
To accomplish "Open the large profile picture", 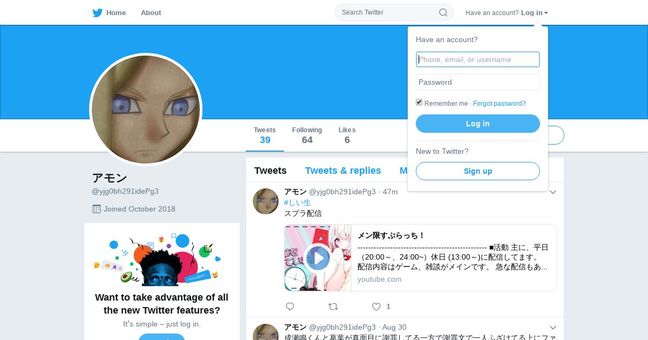I will [x=146, y=110].
